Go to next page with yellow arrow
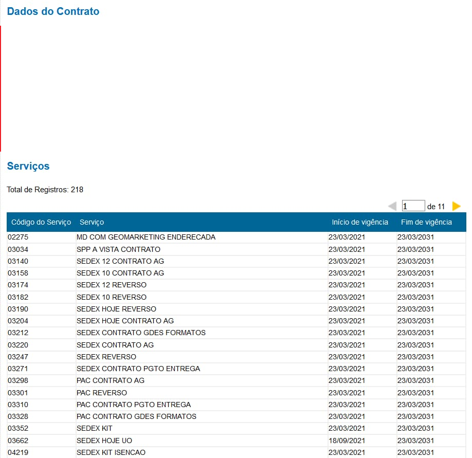 pos(457,206)
